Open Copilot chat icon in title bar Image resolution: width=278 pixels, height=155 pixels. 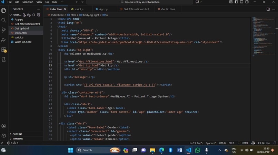[197, 2]
